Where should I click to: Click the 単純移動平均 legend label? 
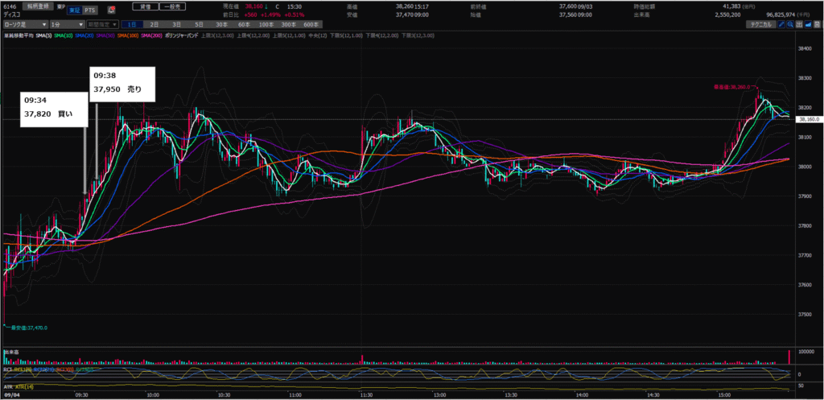point(19,35)
